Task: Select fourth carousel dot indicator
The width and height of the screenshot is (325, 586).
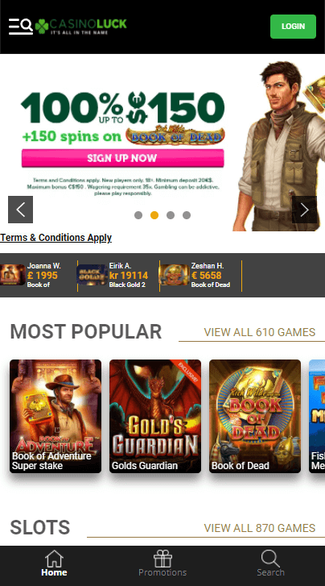Action: tap(187, 215)
